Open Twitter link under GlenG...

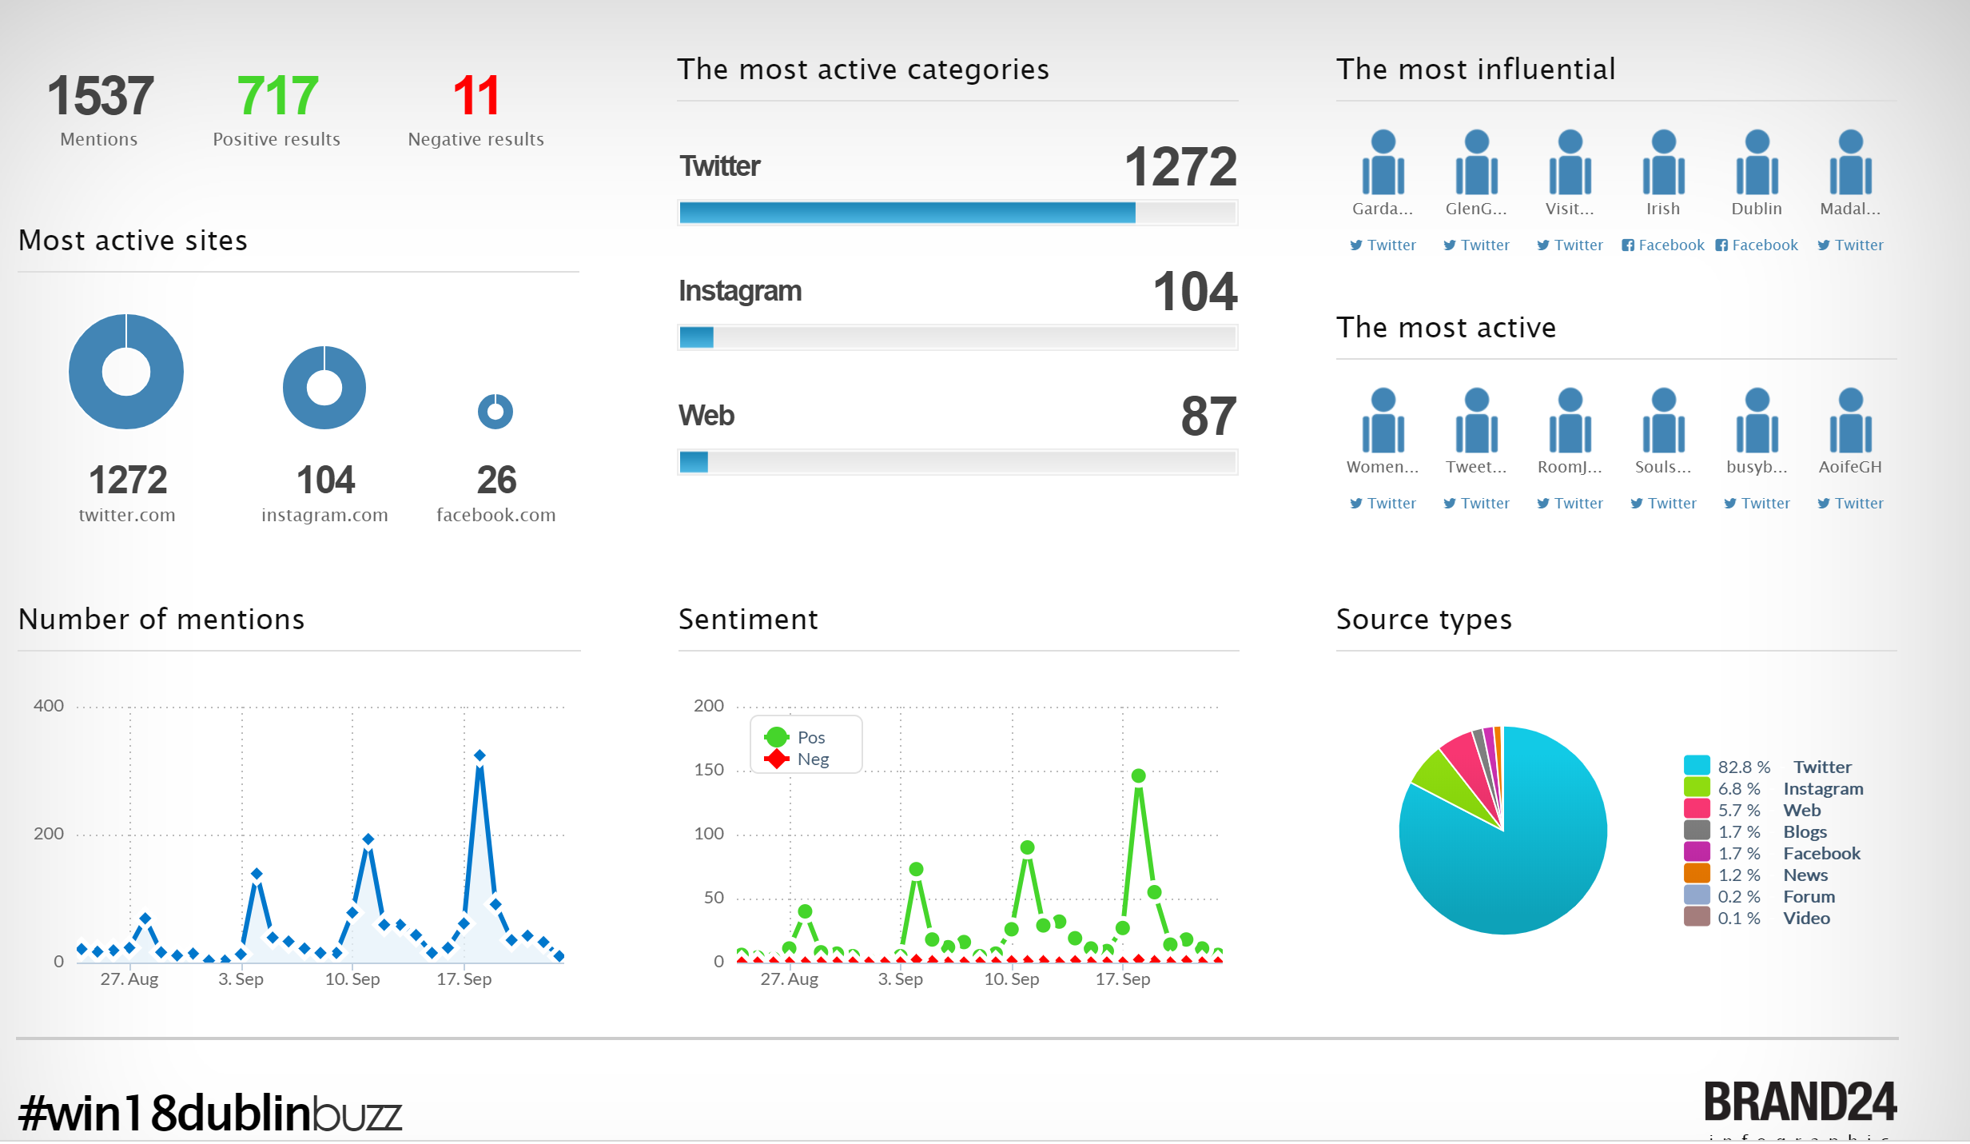(1476, 245)
